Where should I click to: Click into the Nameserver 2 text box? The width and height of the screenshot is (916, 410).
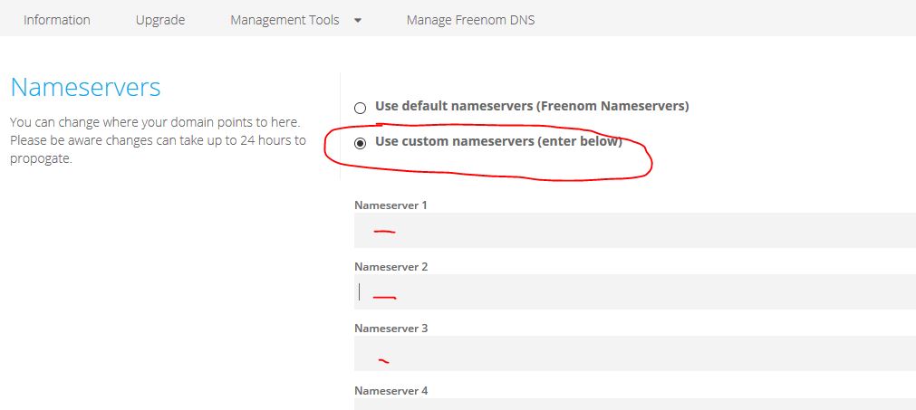click(x=634, y=292)
